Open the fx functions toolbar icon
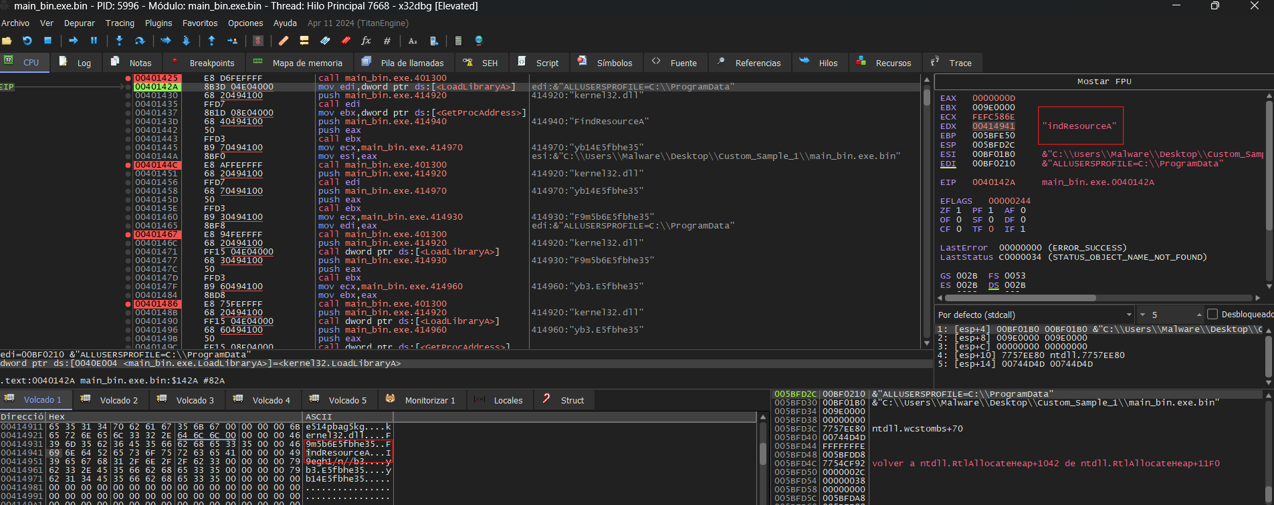Viewport: 1274px width, 505px height. [366, 41]
